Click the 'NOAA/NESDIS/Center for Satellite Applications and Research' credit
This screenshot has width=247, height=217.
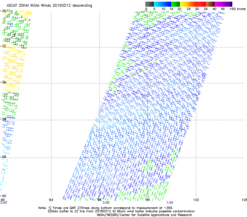pos(144,215)
